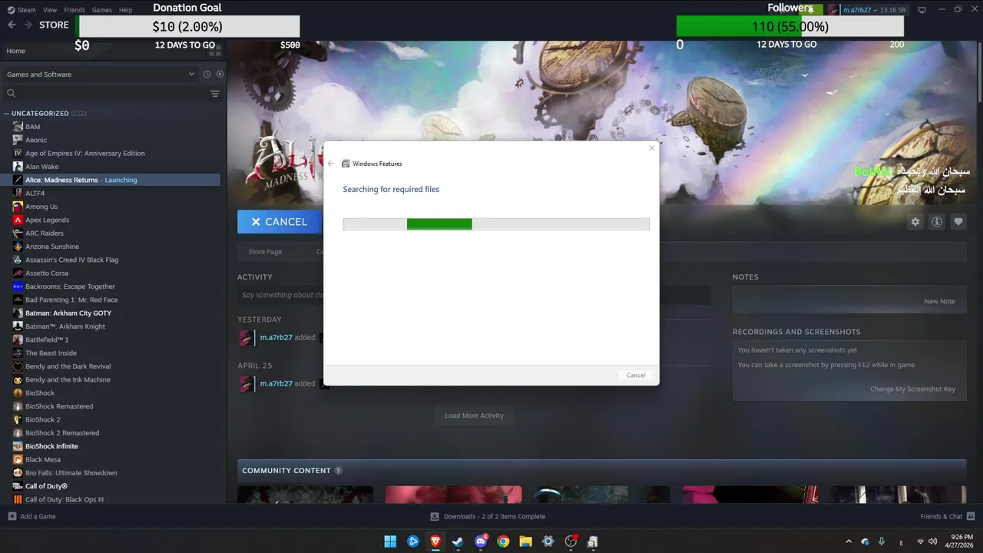Select Bad Parenting 1: Mr. Red Face
This screenshot has width=983, height=553.
(71, 300)
